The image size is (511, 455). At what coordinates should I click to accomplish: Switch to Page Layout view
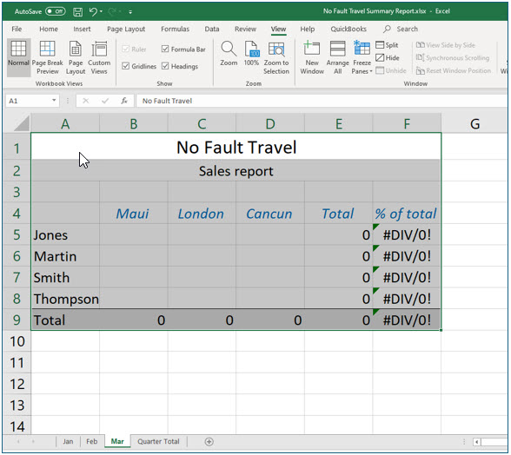[x=76, y=57]
